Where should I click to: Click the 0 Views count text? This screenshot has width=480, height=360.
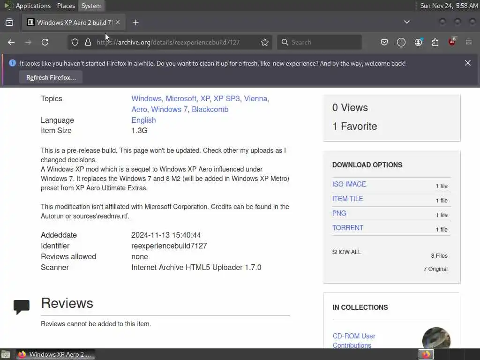click(x=350, y=107)
